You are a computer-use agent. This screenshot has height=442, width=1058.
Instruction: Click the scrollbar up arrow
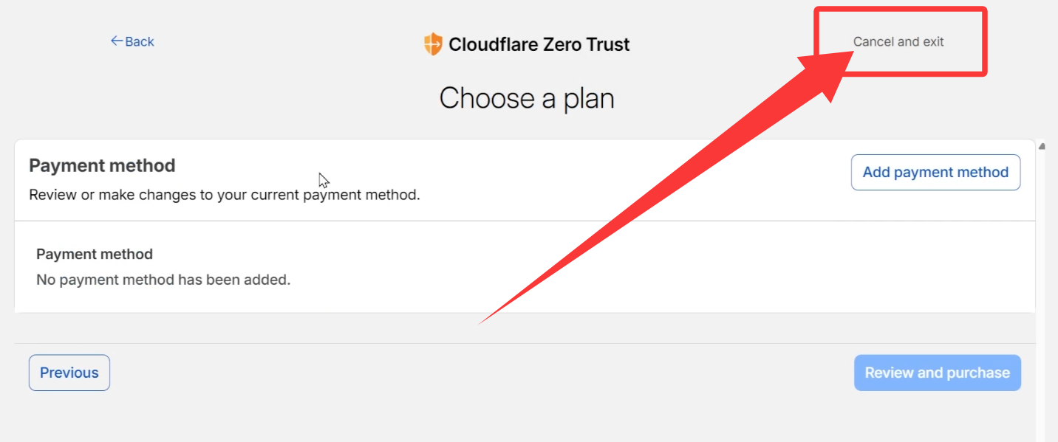point(1042,146)
